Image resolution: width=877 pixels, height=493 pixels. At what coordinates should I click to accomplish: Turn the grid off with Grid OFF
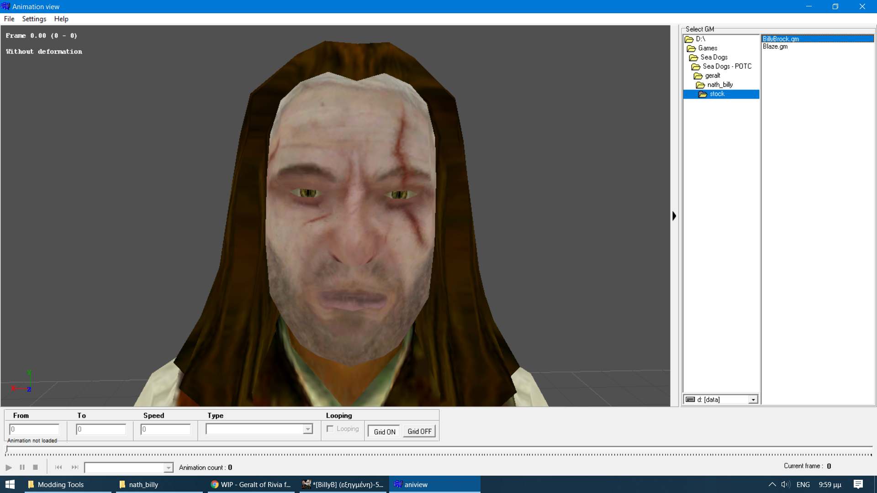[419, 431]
